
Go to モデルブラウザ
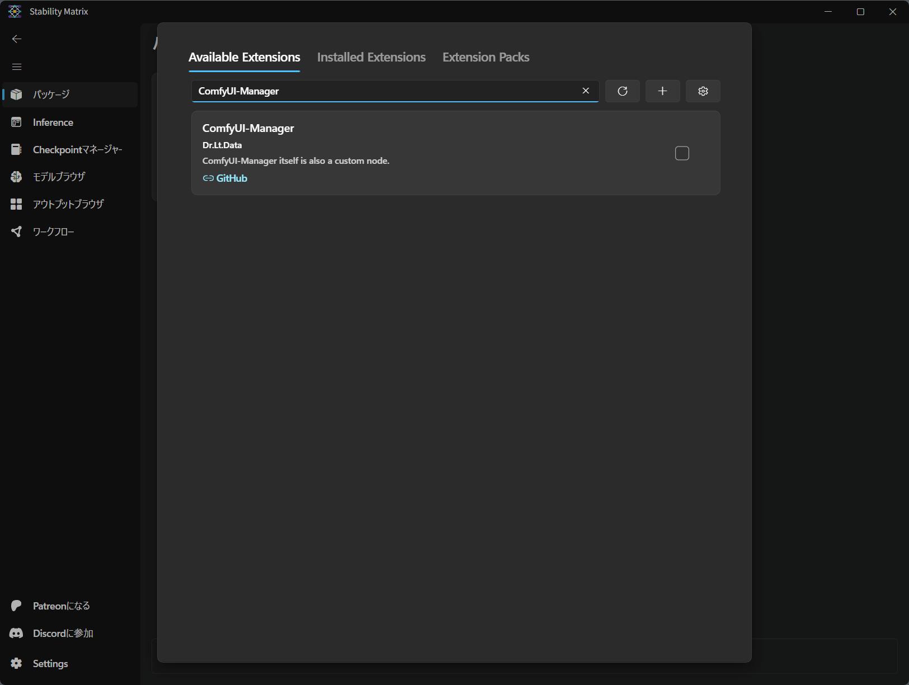[x=59, y=177]
